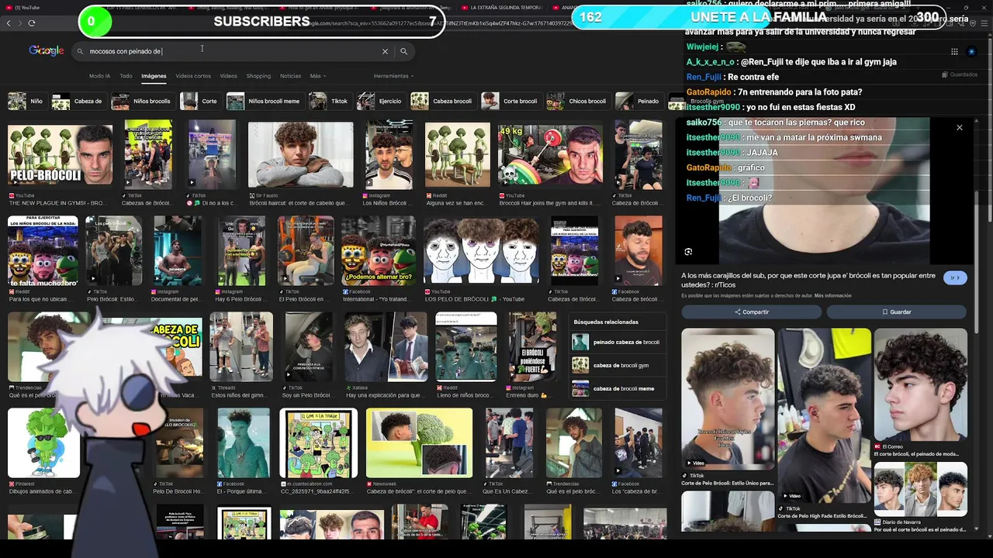The image size is (993, 558).
Task: Expand the Herramientas dropdown
Action: tap(393, 76)
